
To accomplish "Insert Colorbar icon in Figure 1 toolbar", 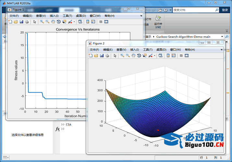I will [x=88, y=22].
